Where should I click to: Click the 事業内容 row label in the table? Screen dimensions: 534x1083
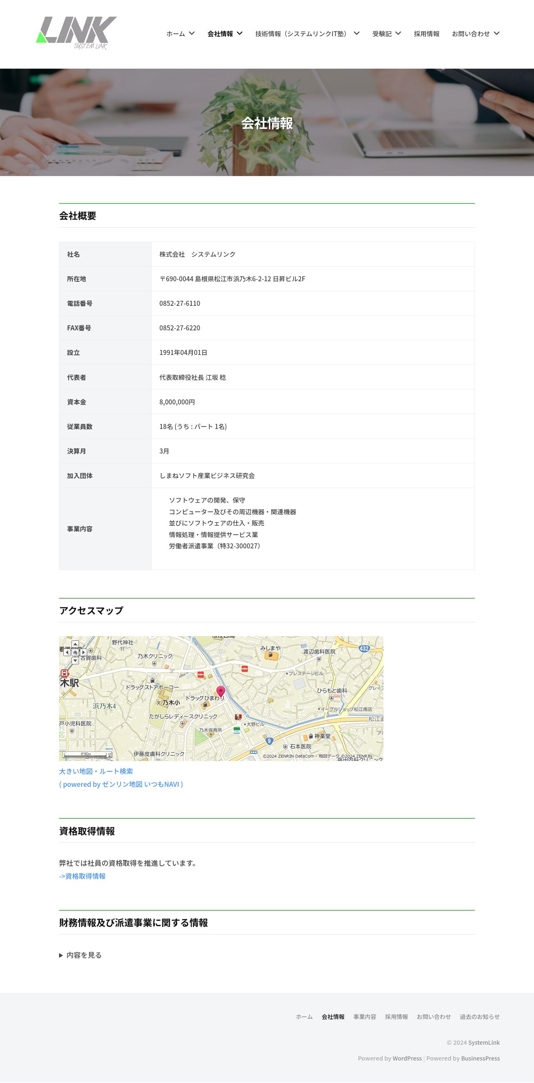point(80,528)
